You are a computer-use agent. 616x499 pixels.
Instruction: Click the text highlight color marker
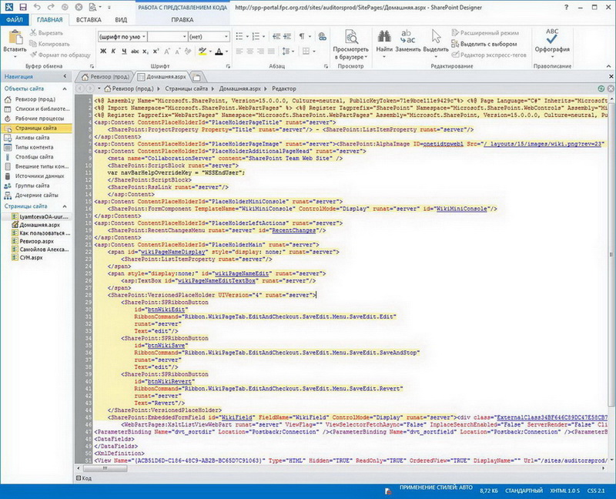pos(203,51)
